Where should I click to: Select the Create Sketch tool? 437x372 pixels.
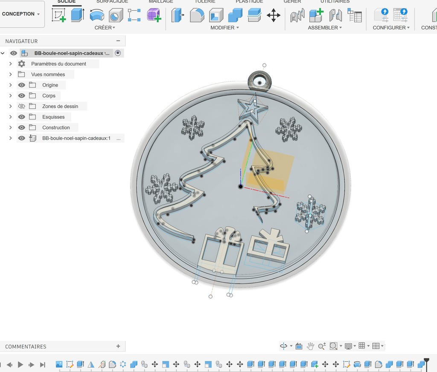tap(58, 15)
